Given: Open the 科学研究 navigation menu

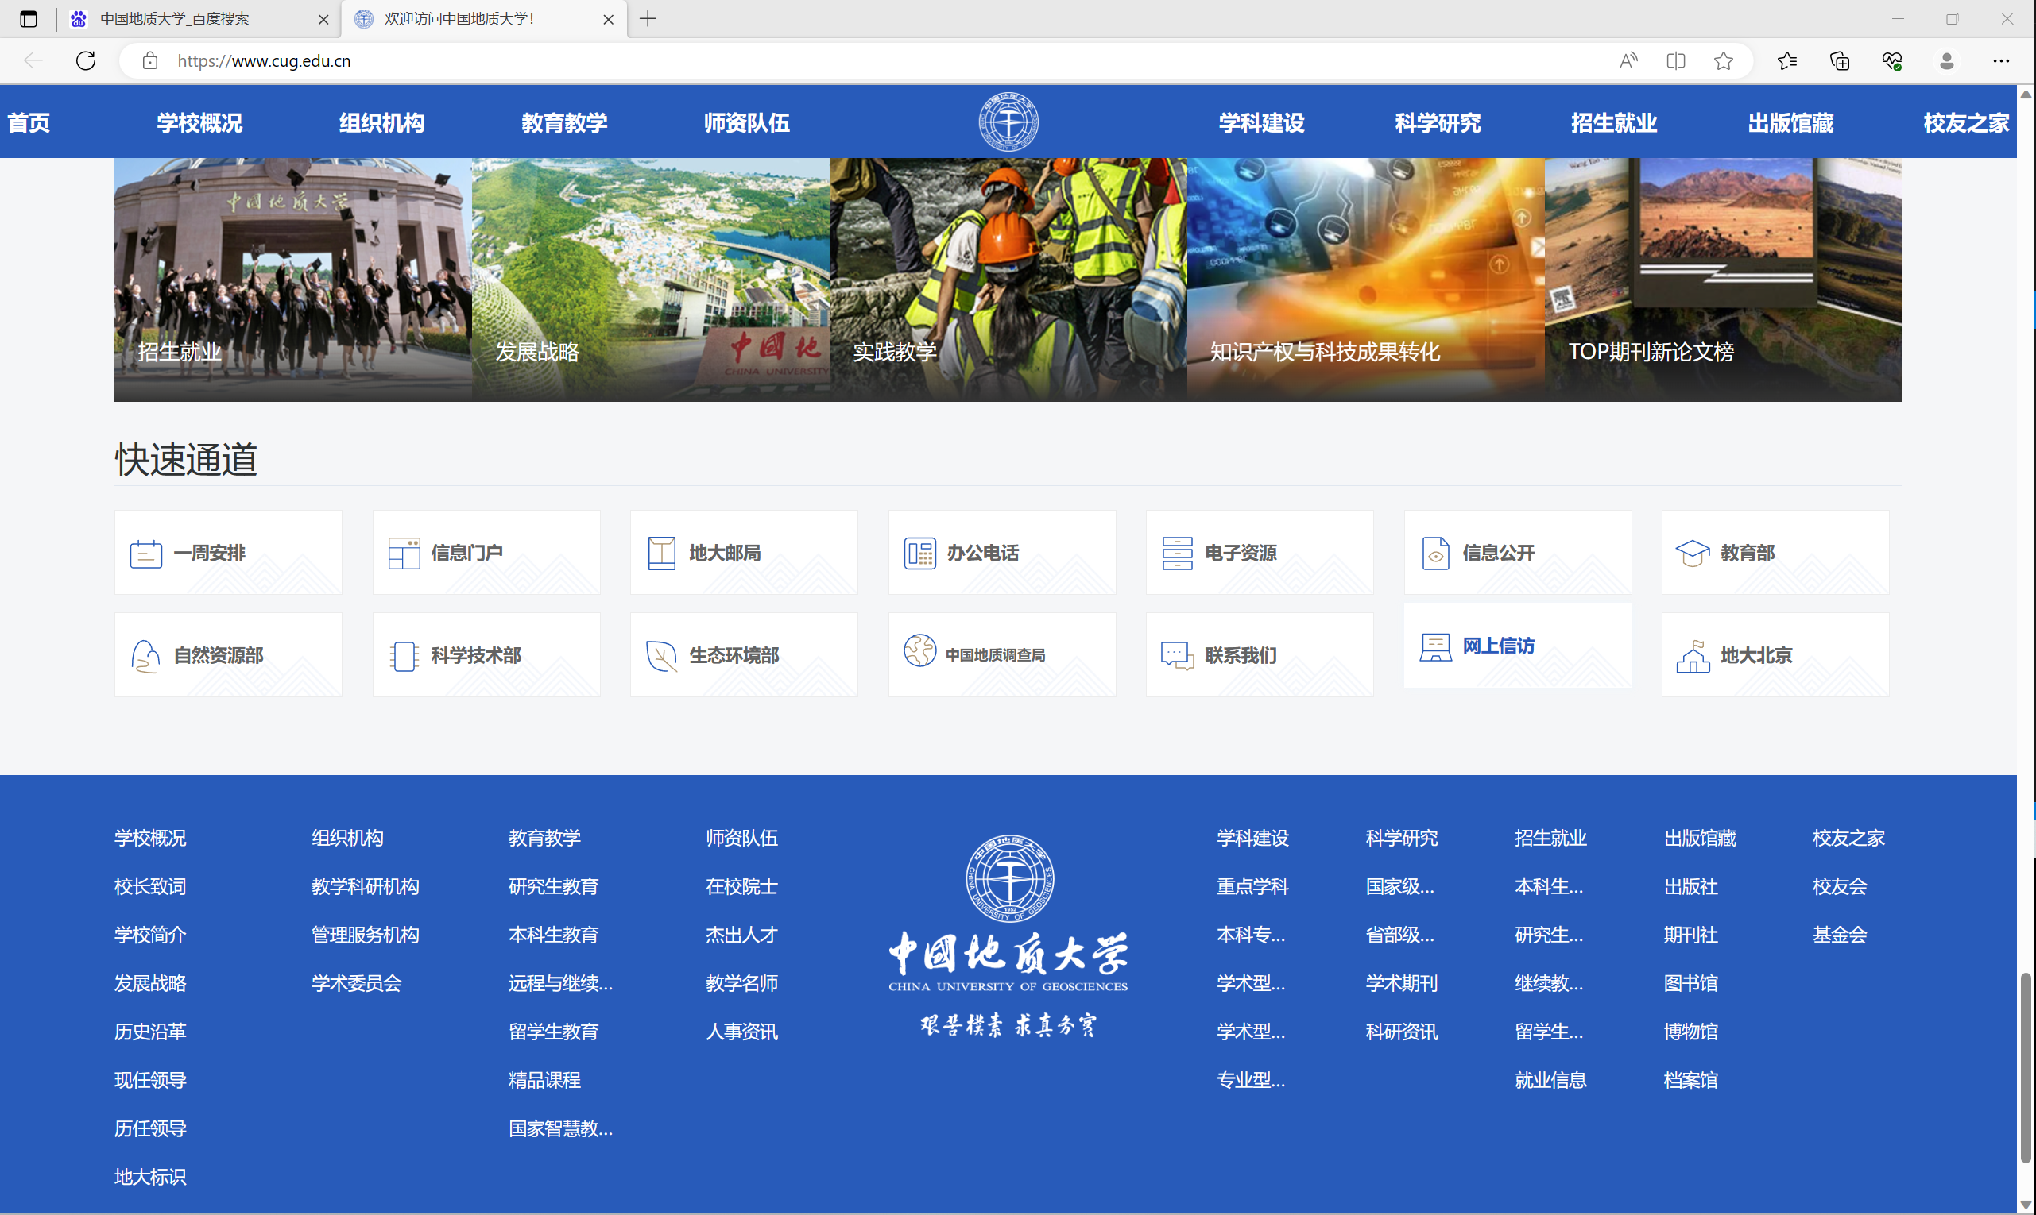Looking at the screenshot, I should (1438, 123).
